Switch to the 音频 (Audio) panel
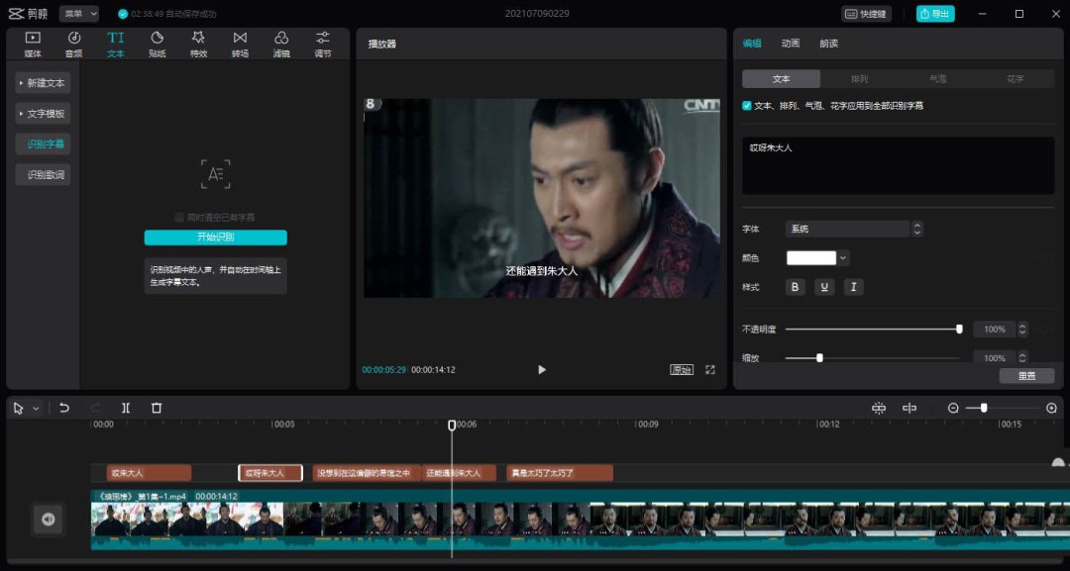Screen dimensions: 1070x571 coord(73,42)
